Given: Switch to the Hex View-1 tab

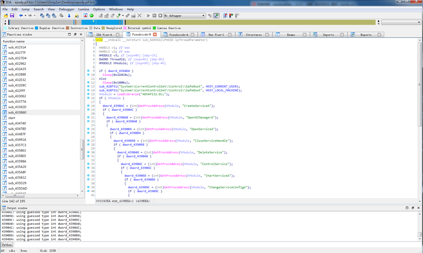Looking at the screenshot, I should pos(216,35).
